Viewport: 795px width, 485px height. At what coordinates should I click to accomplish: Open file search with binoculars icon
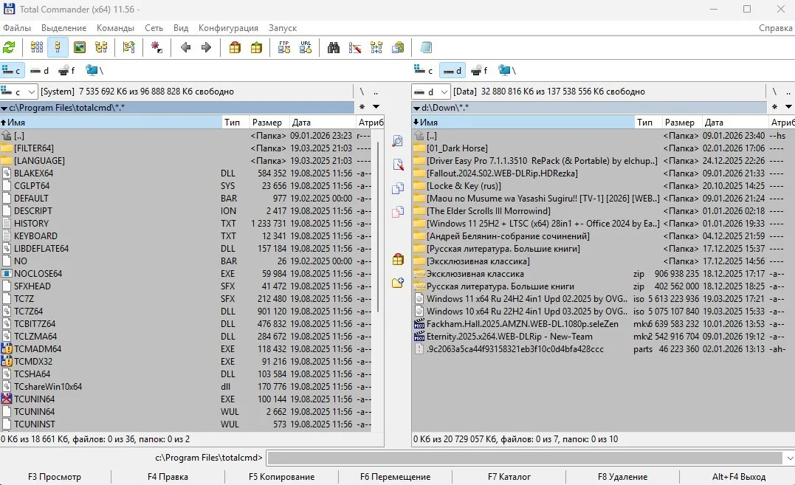334,47
